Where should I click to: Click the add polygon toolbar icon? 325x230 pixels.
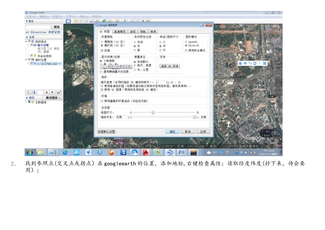coord(81,21)
